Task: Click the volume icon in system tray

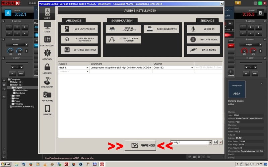Action: pos(252,164)
